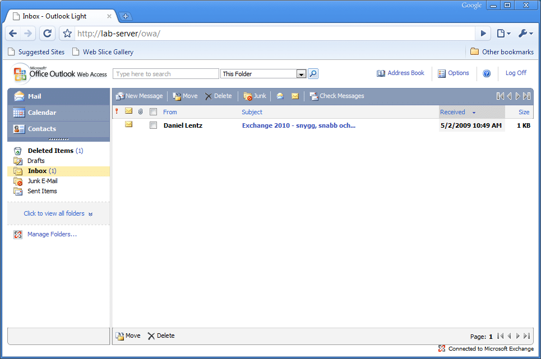541x359 pixels.
Task: Open the Manage Folders link
Action: (x=52, y=234)
